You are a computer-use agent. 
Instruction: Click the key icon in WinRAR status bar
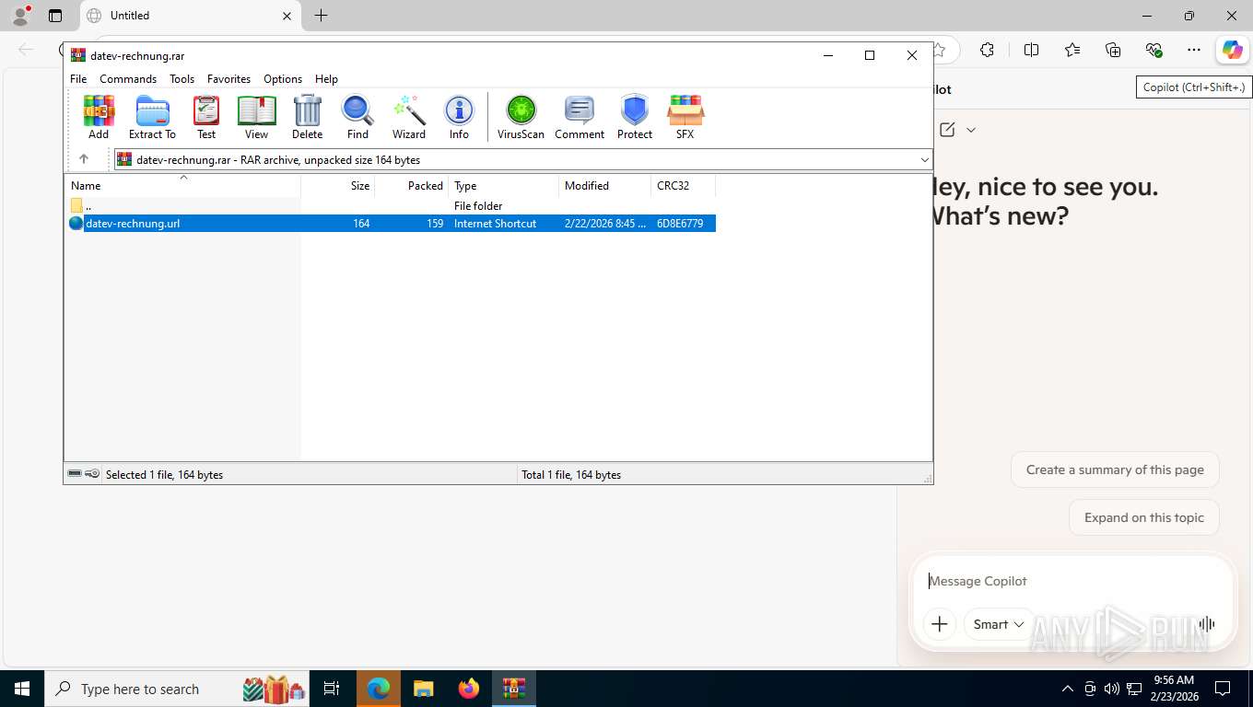pyautogui.click(x=92, y=474)
